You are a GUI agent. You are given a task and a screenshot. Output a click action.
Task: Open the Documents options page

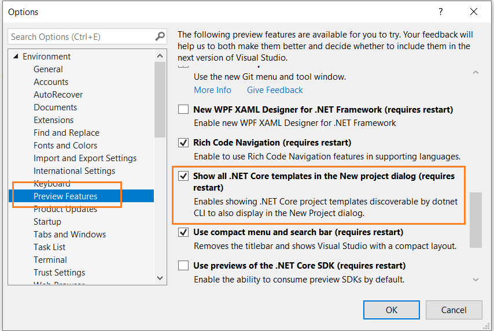56,107
